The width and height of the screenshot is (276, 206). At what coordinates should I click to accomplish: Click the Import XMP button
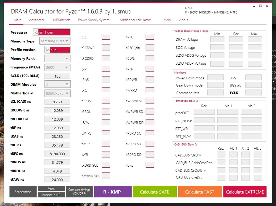(51, 195)
